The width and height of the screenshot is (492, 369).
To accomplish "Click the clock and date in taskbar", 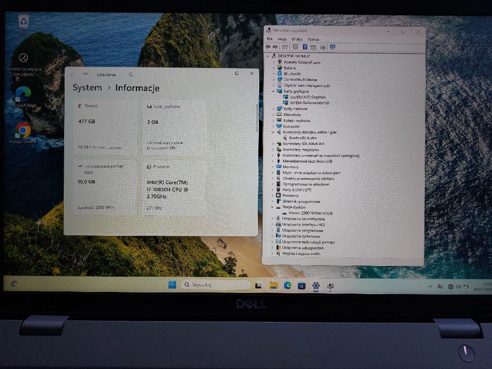I will (x=483, y=286).
